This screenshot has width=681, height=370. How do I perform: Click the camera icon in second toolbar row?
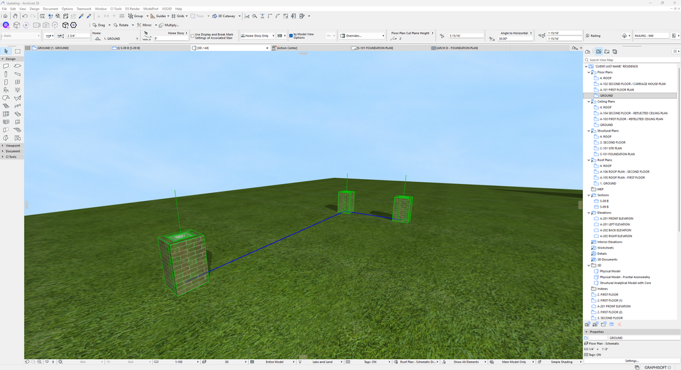coord(46,25)
